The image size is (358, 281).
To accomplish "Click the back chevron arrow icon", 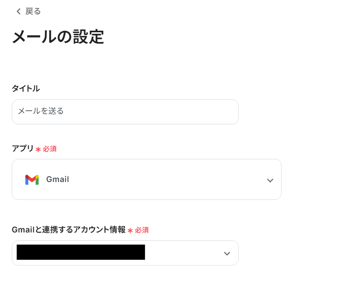I will [18, 12].
